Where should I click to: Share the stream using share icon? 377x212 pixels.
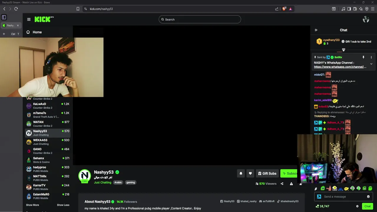click(x=282, y=184)
